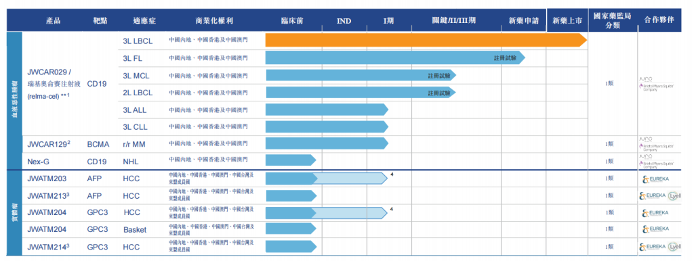Click HCC in the JWATM213 row
The height and width of the screenshot is (261, 696).
point(131,196)
